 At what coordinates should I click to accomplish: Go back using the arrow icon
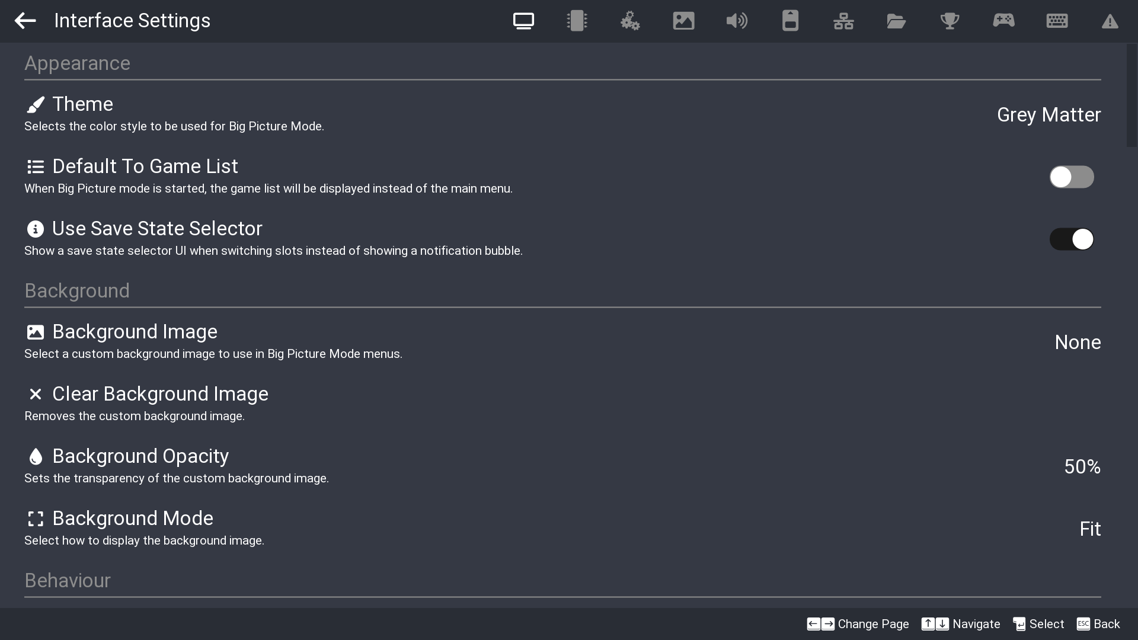[x=25, y=21]
